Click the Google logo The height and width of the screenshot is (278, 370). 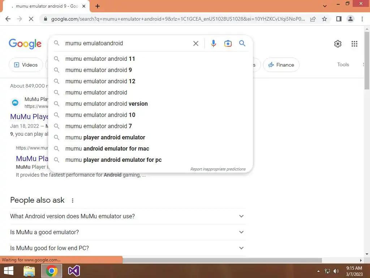coord(25,44)
